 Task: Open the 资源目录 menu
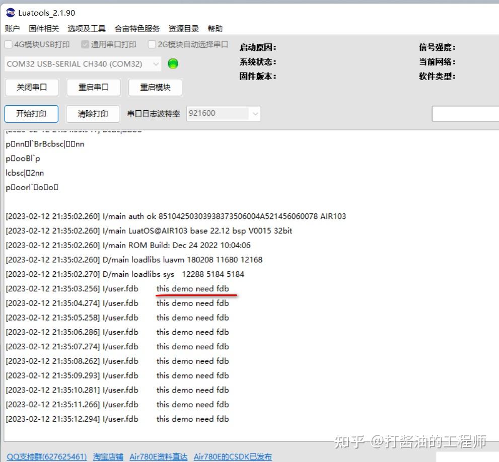tap(183, 29)
